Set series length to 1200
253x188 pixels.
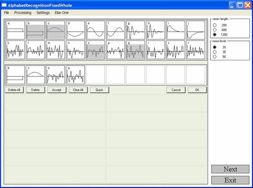(215, 35)
